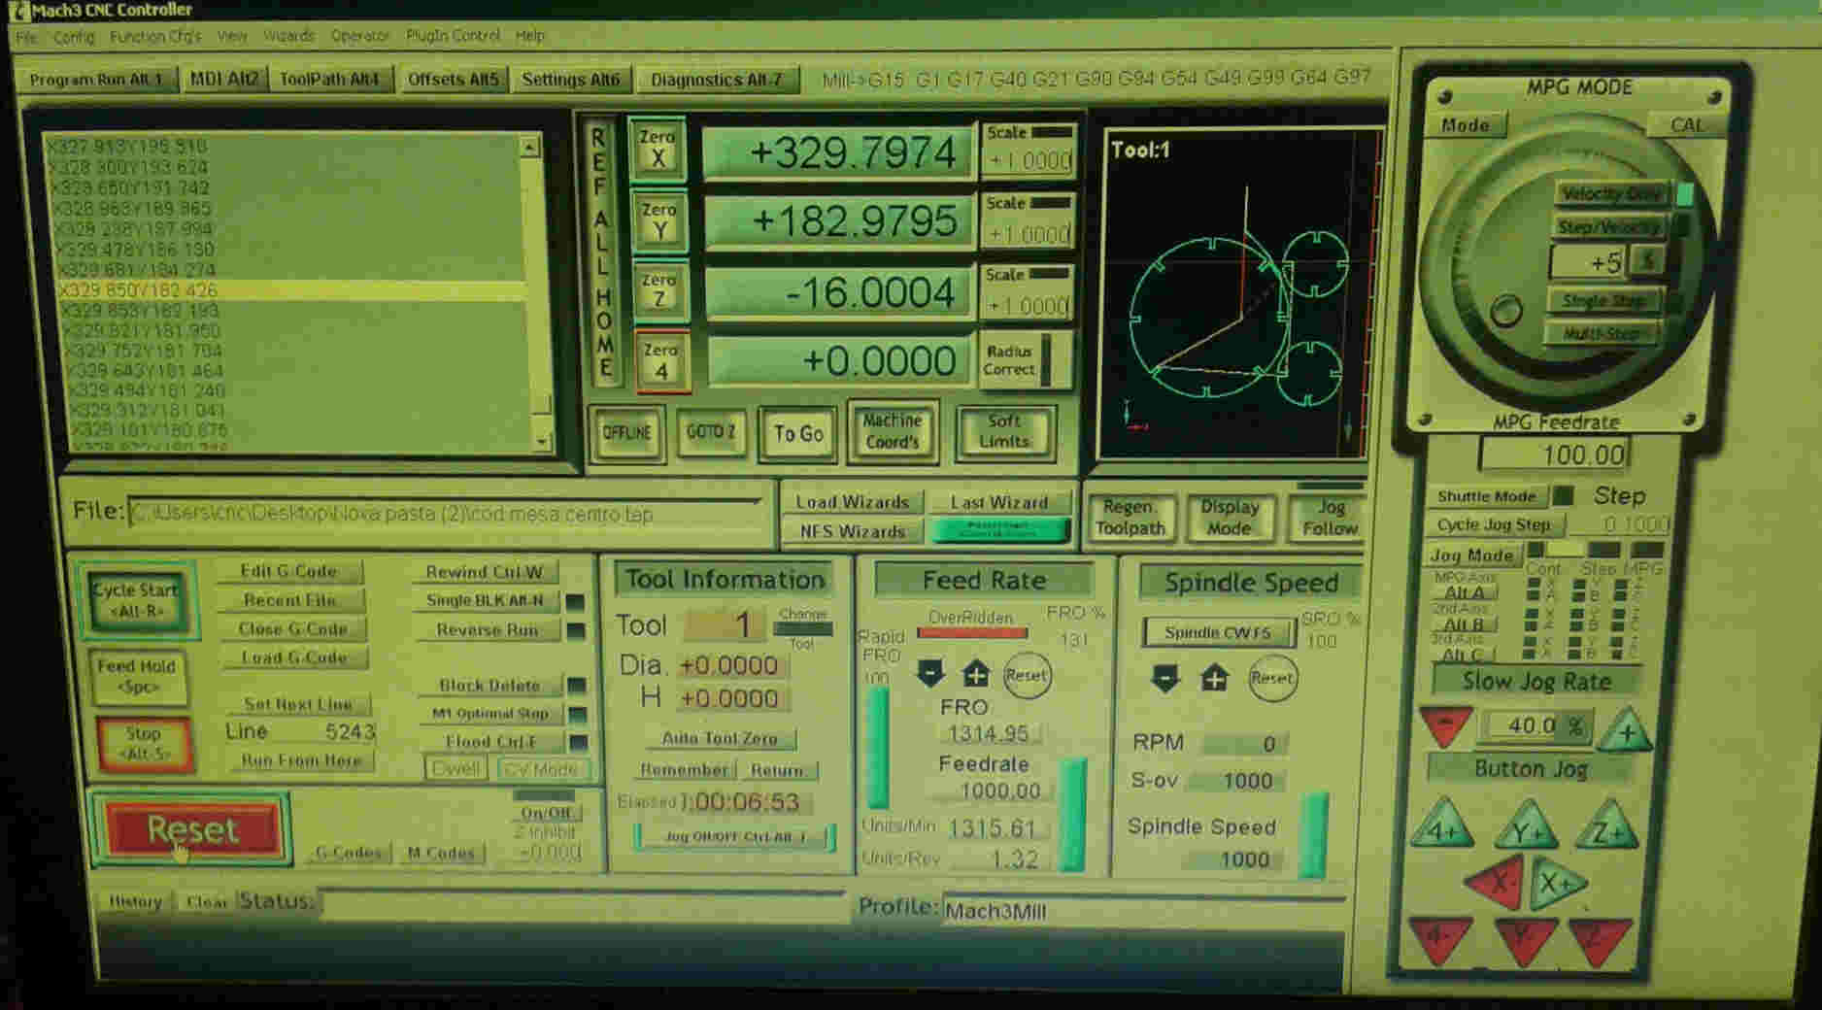This screenshot has width=1822, height=1010.
Task: Click the Tool number field
Action: (724, 624)
